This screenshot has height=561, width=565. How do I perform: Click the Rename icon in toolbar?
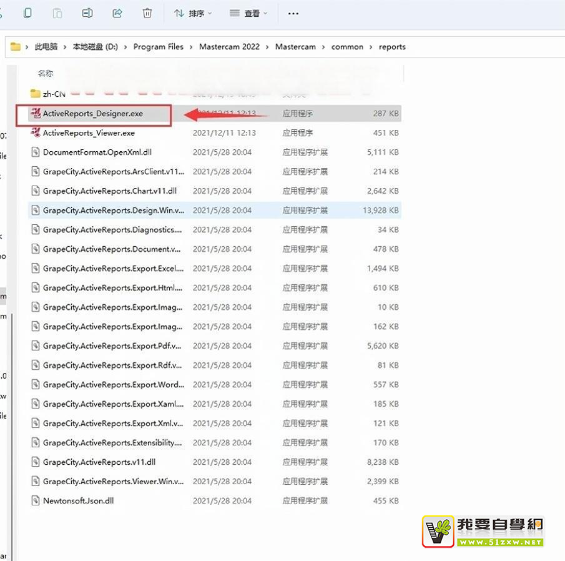coord(87,13)
